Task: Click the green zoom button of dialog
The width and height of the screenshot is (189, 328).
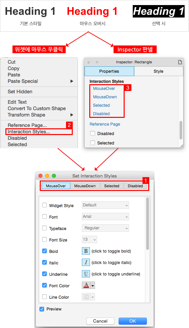Action: coord(54,176)
